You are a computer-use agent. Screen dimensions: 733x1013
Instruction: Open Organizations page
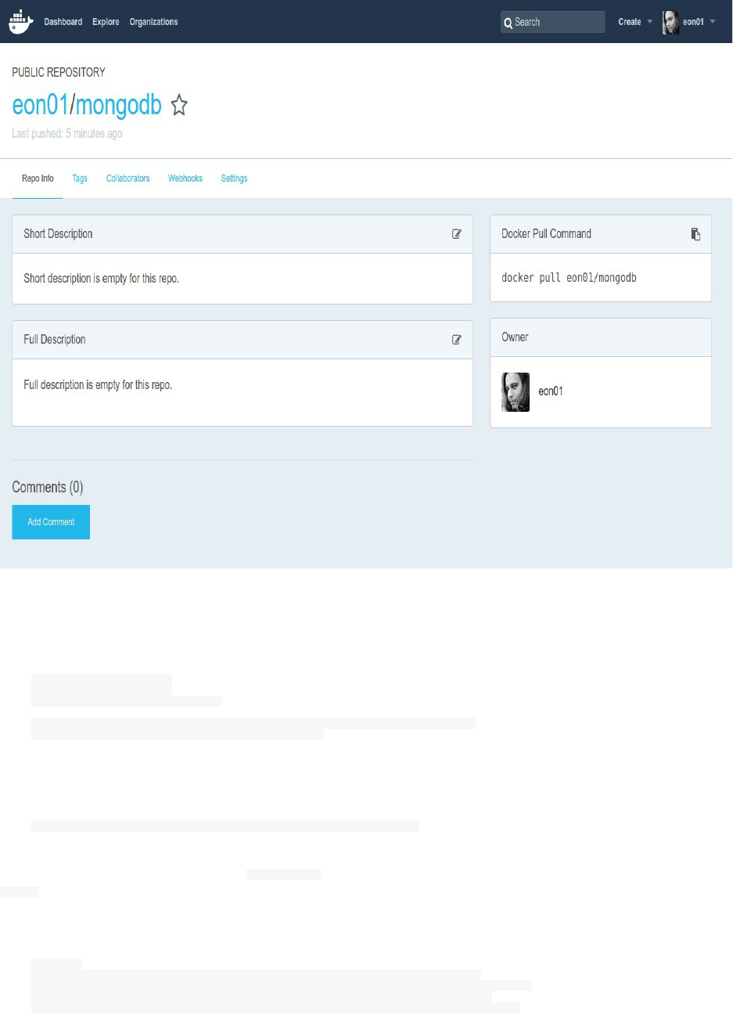tap(153, 22)
